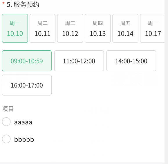Click the 5. 服务预约 question heading
Image resolution: width=168 pixels, height=164 pixels.
pos(23,5)
